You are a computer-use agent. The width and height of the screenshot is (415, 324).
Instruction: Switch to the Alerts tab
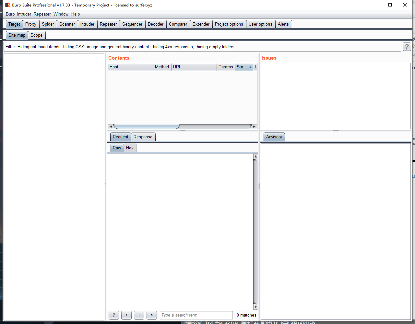[283, 24]
